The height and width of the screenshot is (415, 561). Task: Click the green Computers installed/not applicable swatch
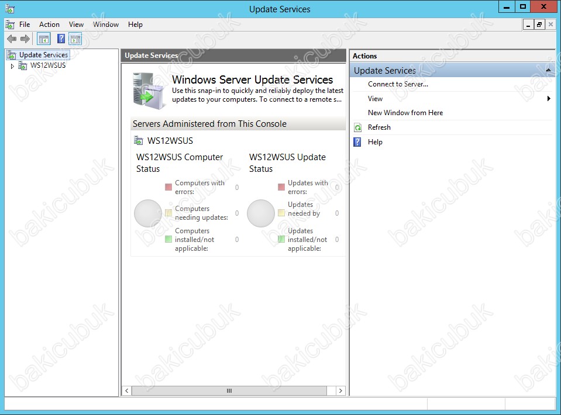(x=168, y=239)
